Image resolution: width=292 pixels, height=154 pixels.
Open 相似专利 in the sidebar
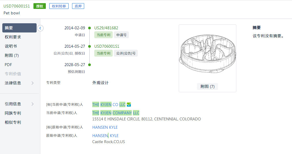pyautogui.click(x=13, y=122)
